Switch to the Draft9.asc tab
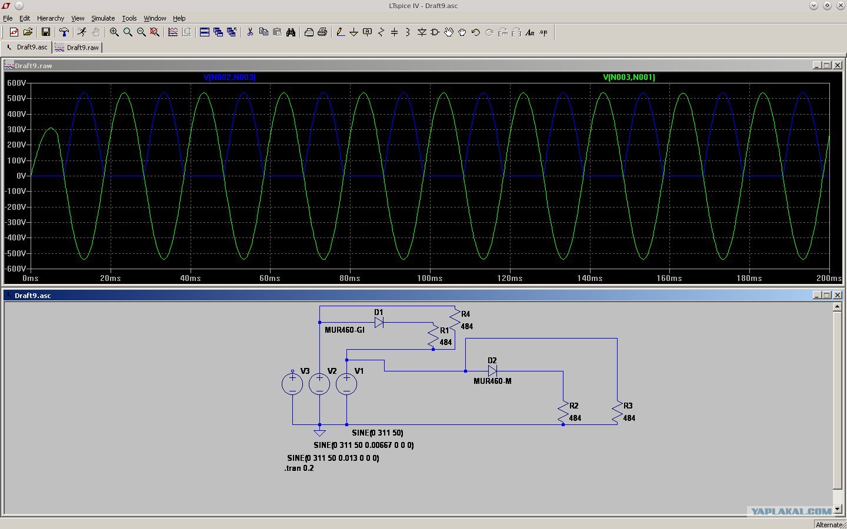Viewport: 847px width, 529px height. coord(27,47)
